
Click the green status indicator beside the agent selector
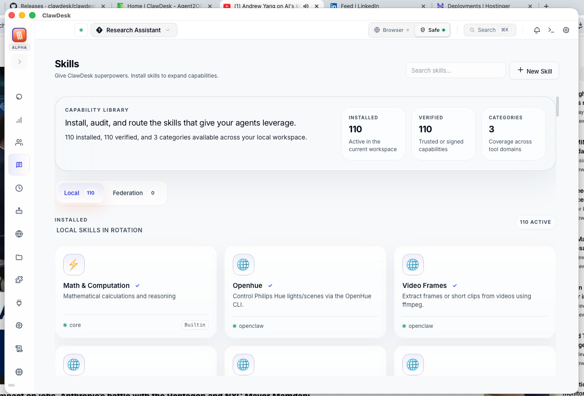pos(81,30)
